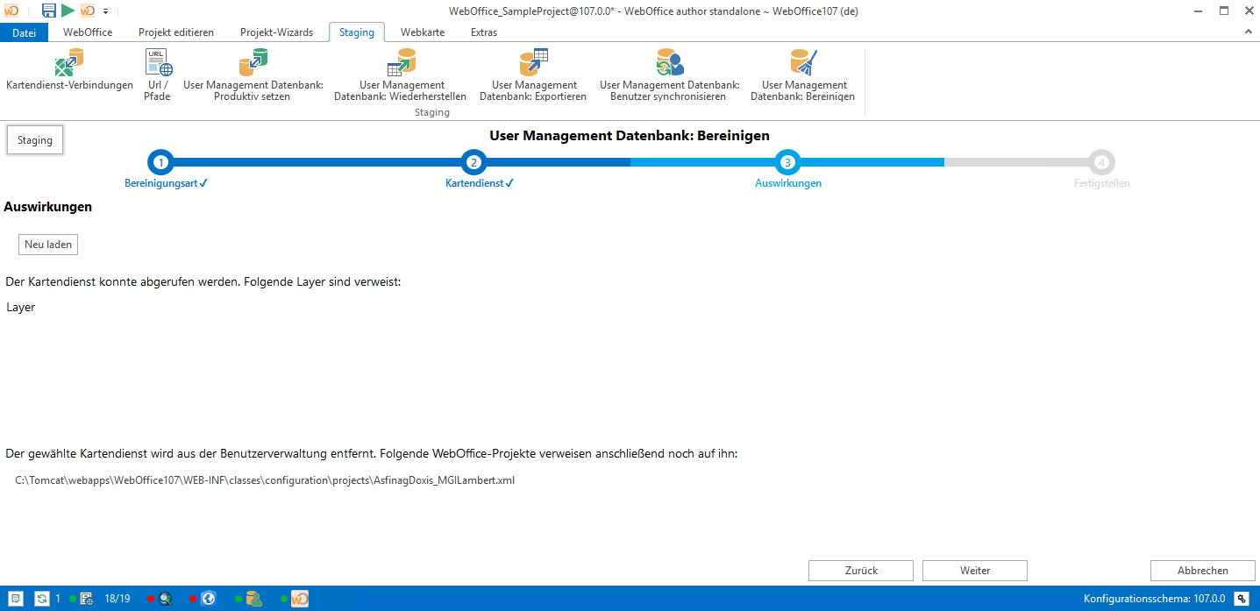Click the Abbrechen button
Screen dimensions: 1260x611
point(1202,571)
